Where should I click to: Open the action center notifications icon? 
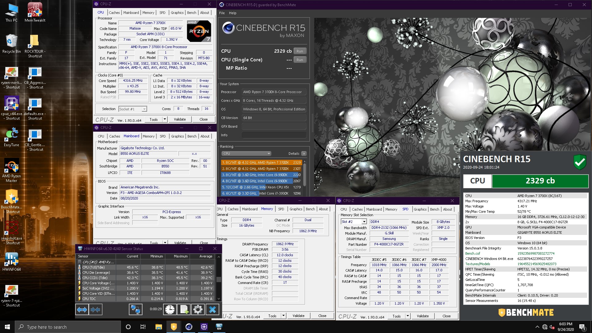[x=582, y=327]
